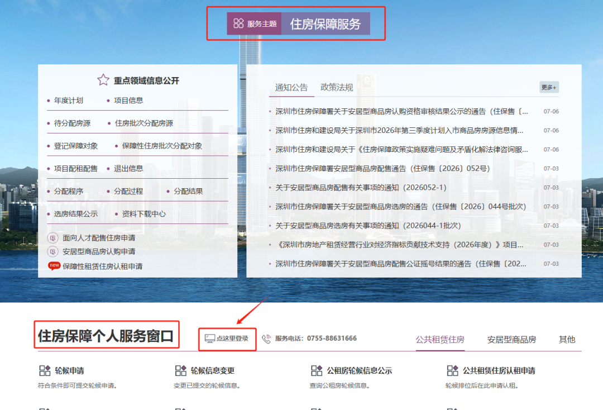This screenshot has height=410, width=603.
Task: Open notice about 2026年第三季度计划入市商品房
Action: (x=399, y=130)
